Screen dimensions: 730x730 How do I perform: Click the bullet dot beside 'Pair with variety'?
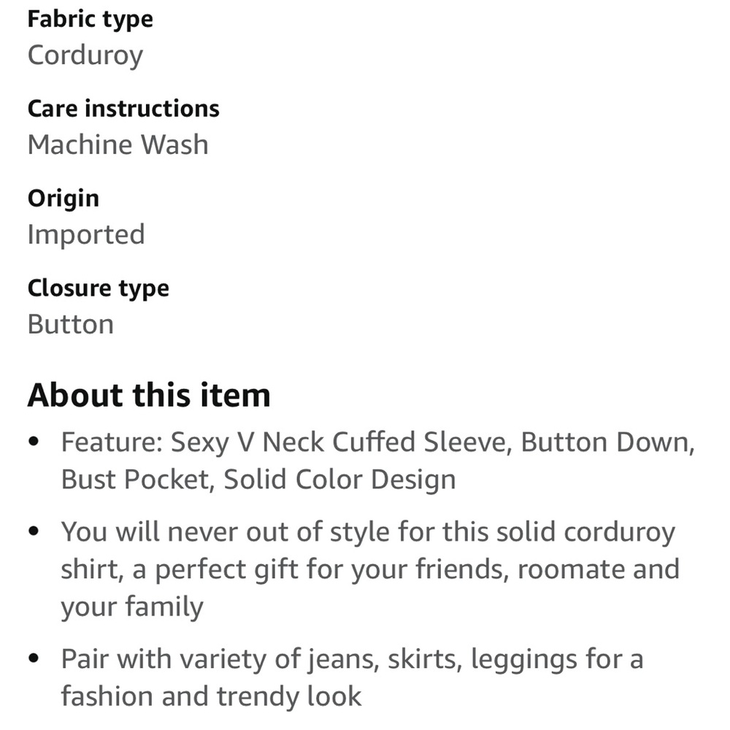pos(34,658)
